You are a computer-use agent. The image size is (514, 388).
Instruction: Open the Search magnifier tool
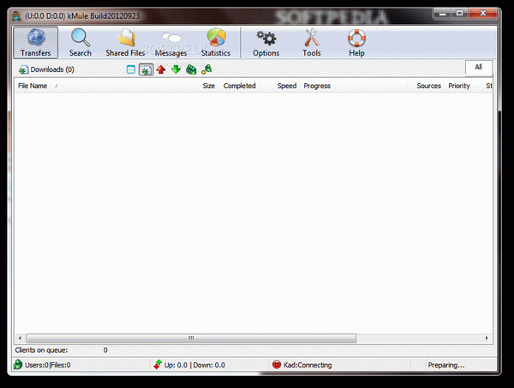tap(81, 43)
